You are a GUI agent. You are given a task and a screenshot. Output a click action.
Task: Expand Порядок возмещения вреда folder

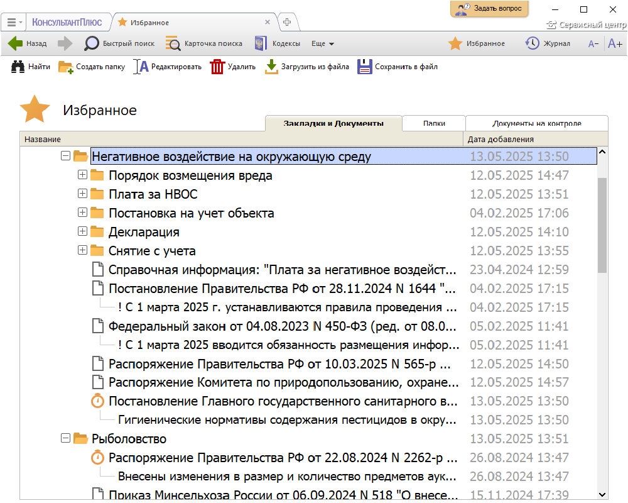pyautogui.click(x=82, y=175)
